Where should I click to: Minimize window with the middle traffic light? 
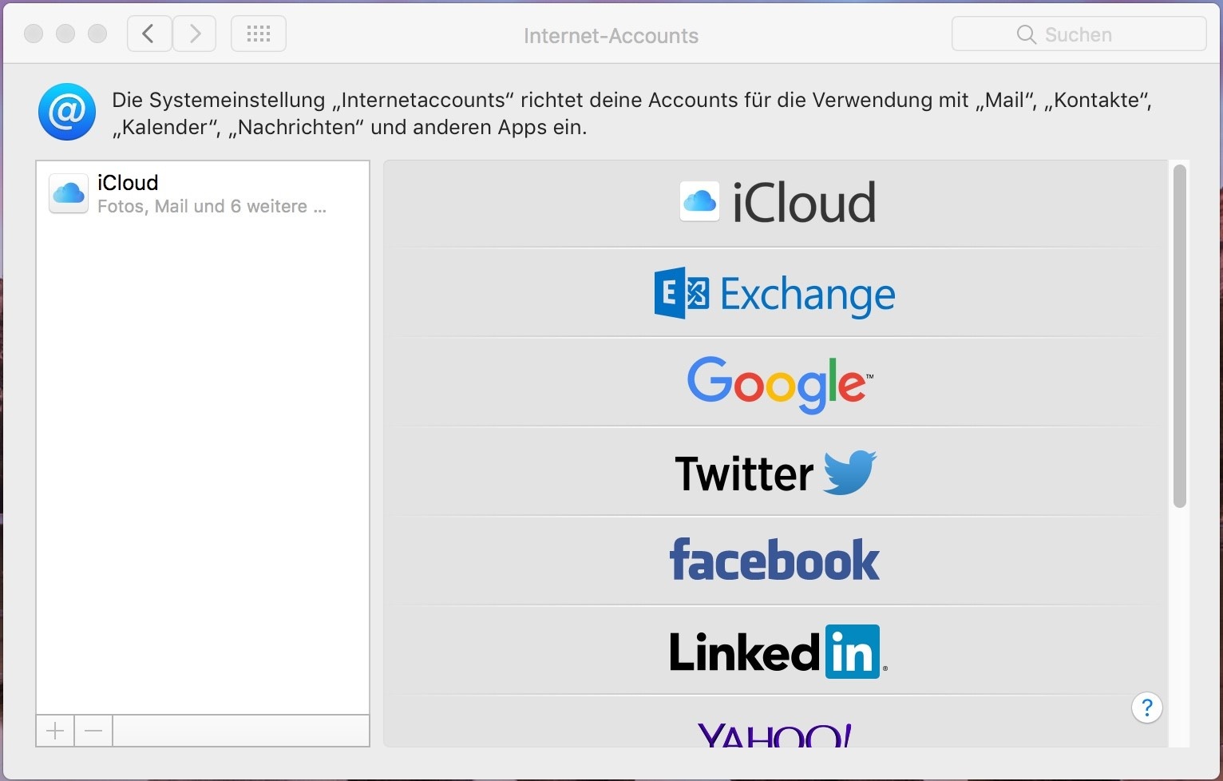click(x=65, y=34)
